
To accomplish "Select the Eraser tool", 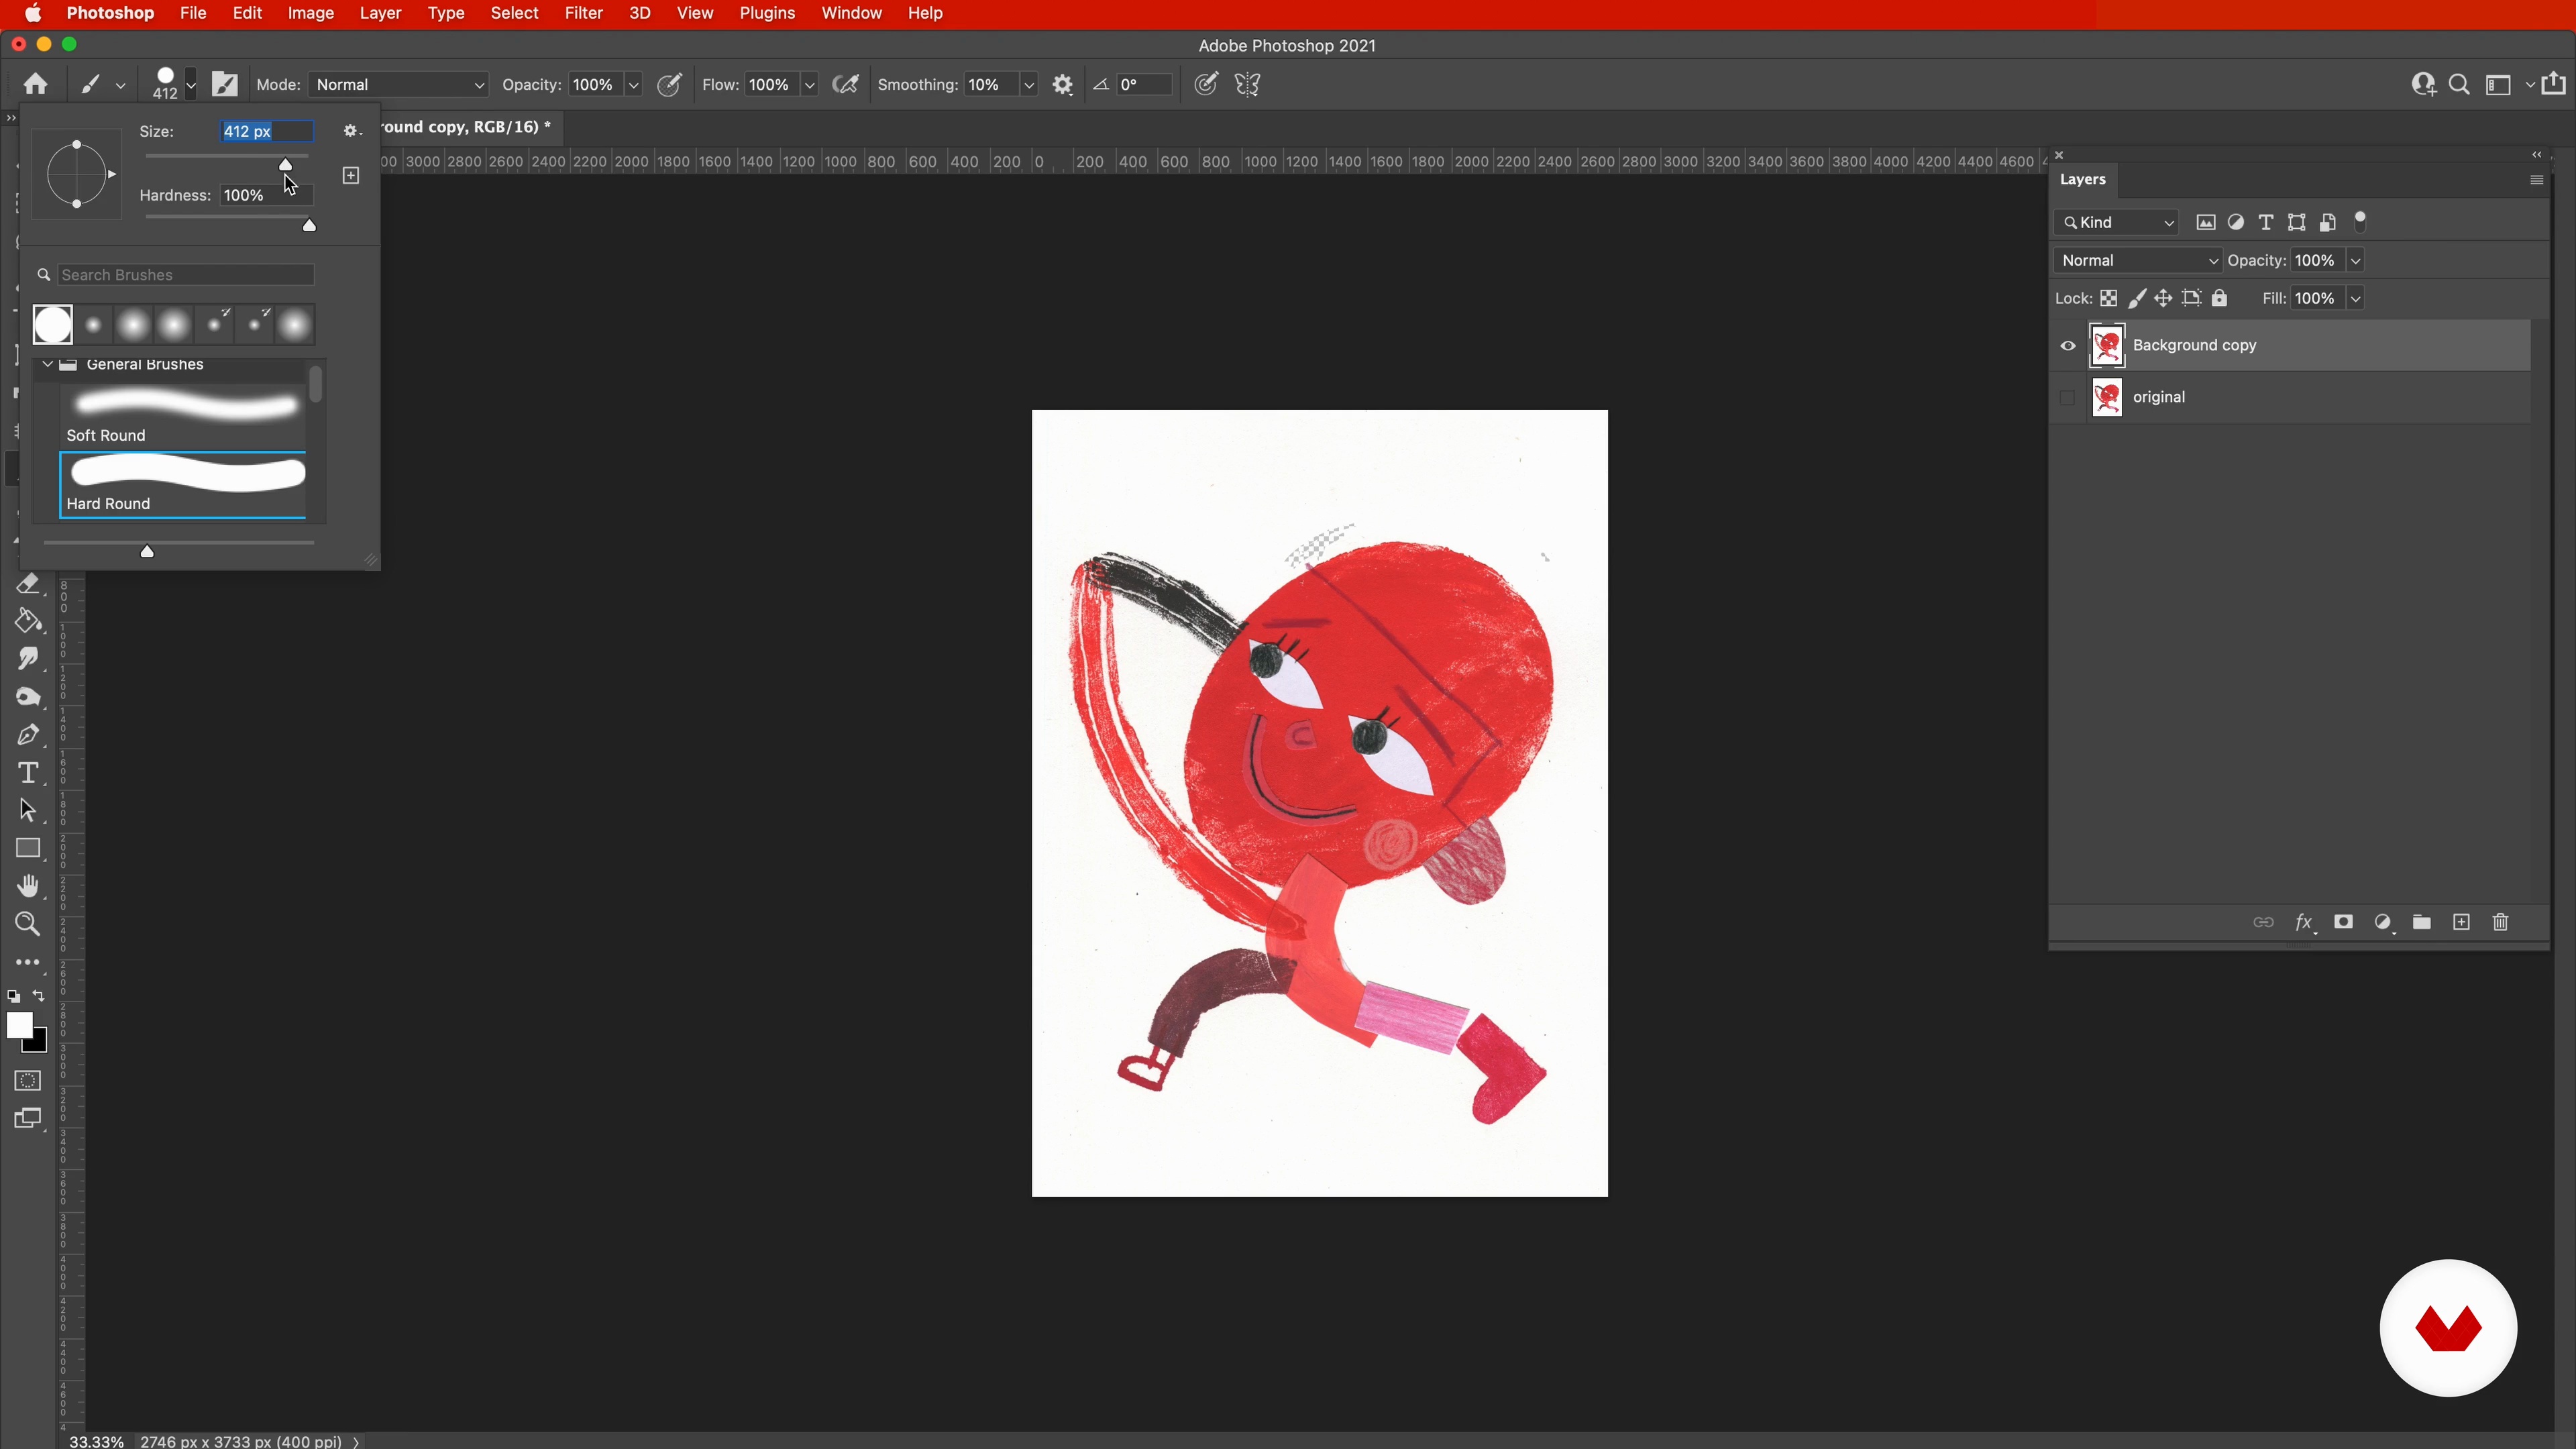I will [x=28, y=583].
